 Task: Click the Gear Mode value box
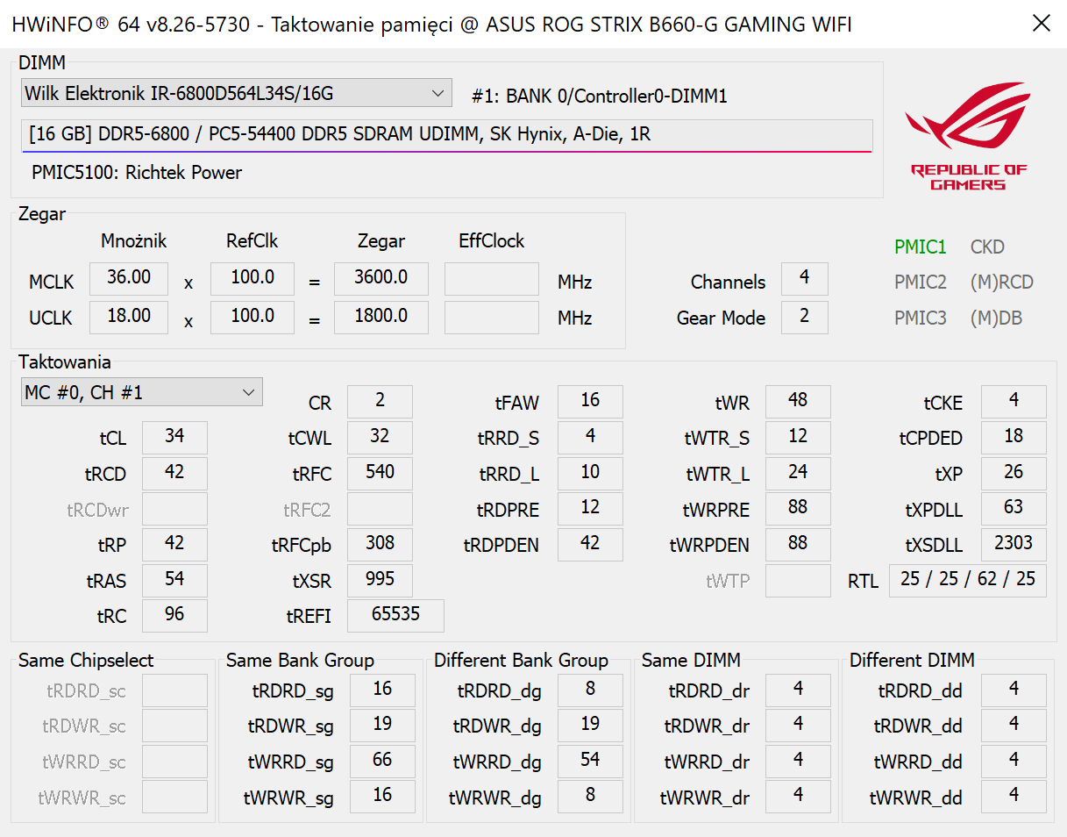click(804, 317)
